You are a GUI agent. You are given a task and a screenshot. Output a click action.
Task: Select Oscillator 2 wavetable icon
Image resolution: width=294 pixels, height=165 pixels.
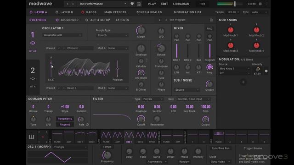(33, 79)
